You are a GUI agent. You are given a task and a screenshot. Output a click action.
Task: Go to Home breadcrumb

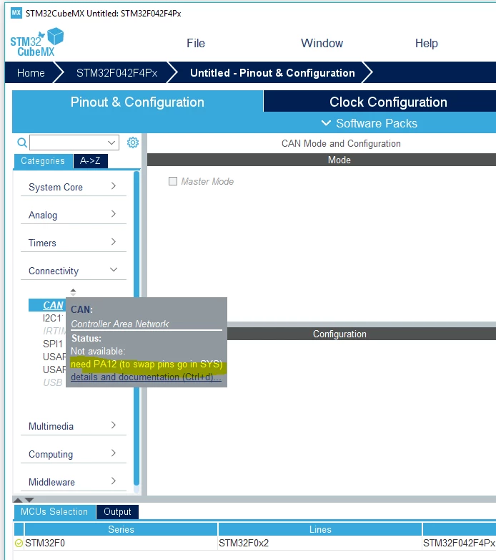pos(31,73)
